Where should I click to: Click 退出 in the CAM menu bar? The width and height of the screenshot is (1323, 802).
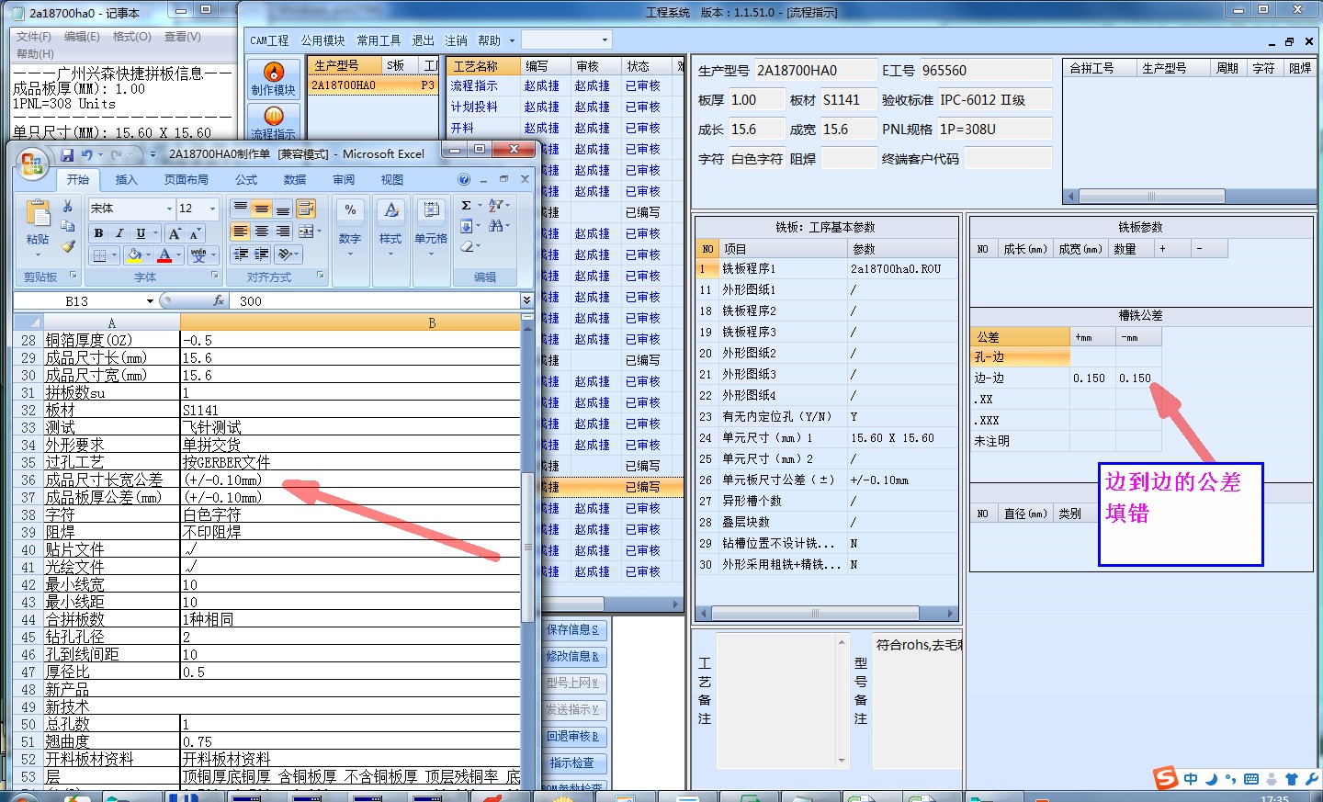pos(423,40)
